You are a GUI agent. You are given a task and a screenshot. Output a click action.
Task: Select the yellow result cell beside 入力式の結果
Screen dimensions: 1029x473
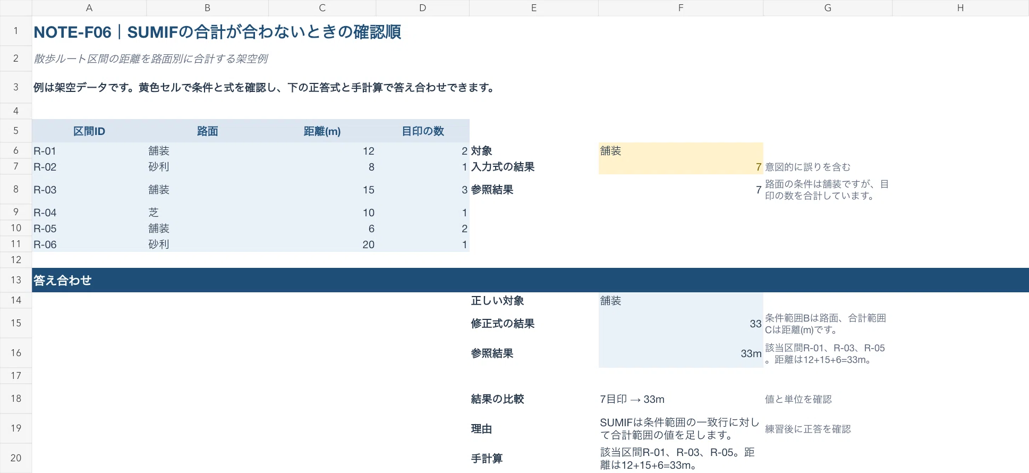click(x=681, y=167)
